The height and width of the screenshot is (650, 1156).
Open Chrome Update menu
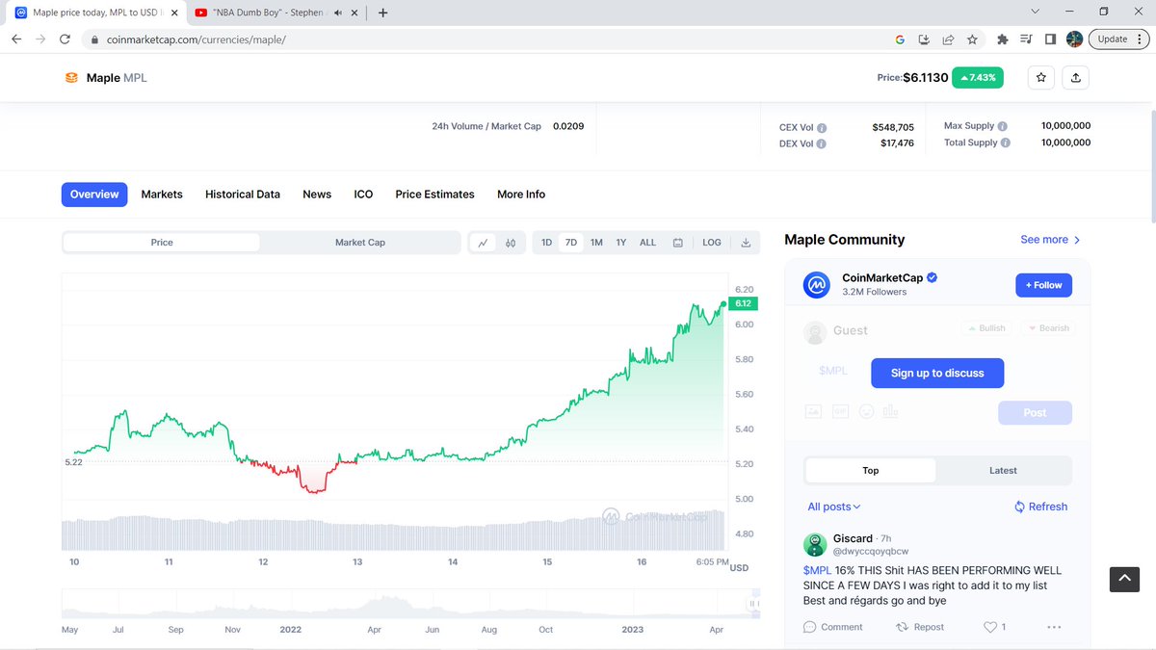pos(1117,39)
